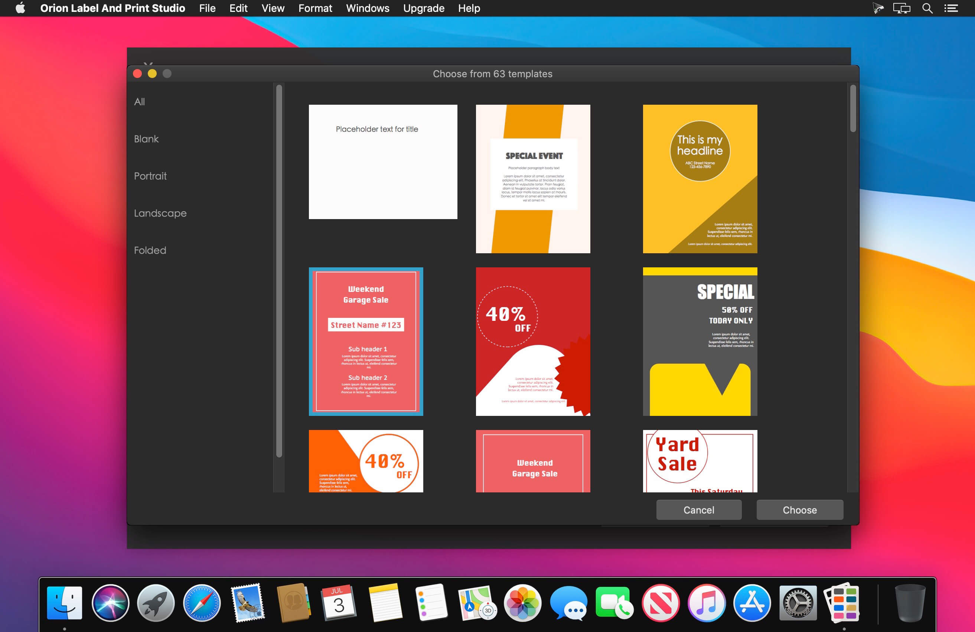This screenshot has height=632, width=975.
Task: Select the red 40% OFF template
Action: [533, 342]
